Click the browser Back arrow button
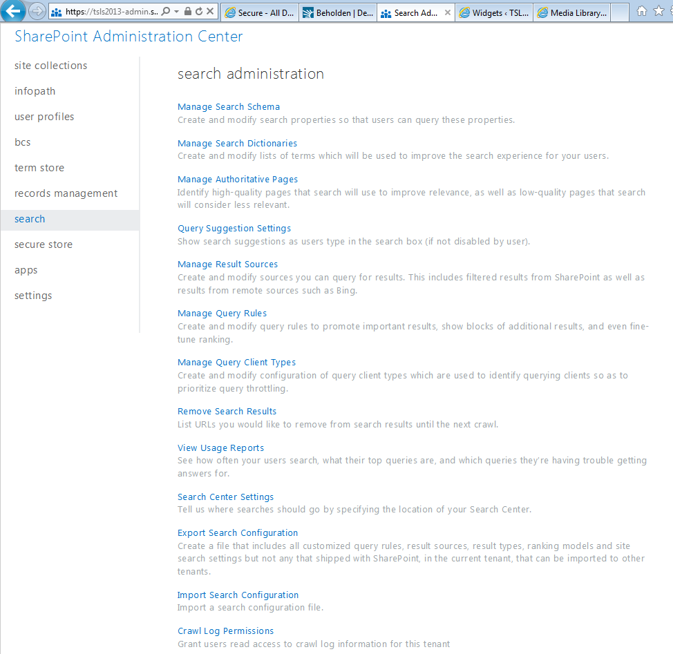The image size is (673, 654). point(14,11)
